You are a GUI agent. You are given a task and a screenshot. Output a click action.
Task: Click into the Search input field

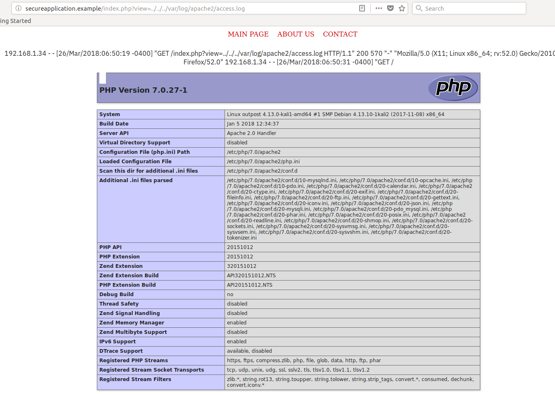[472, 8]
